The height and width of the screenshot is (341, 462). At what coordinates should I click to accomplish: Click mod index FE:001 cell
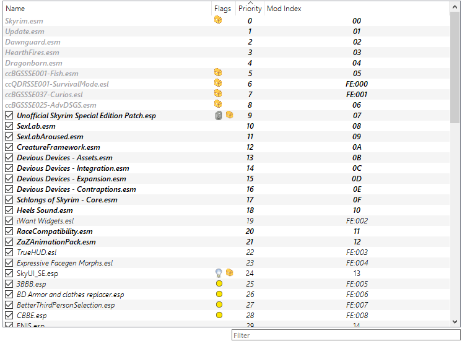click(x=357, y=95)
